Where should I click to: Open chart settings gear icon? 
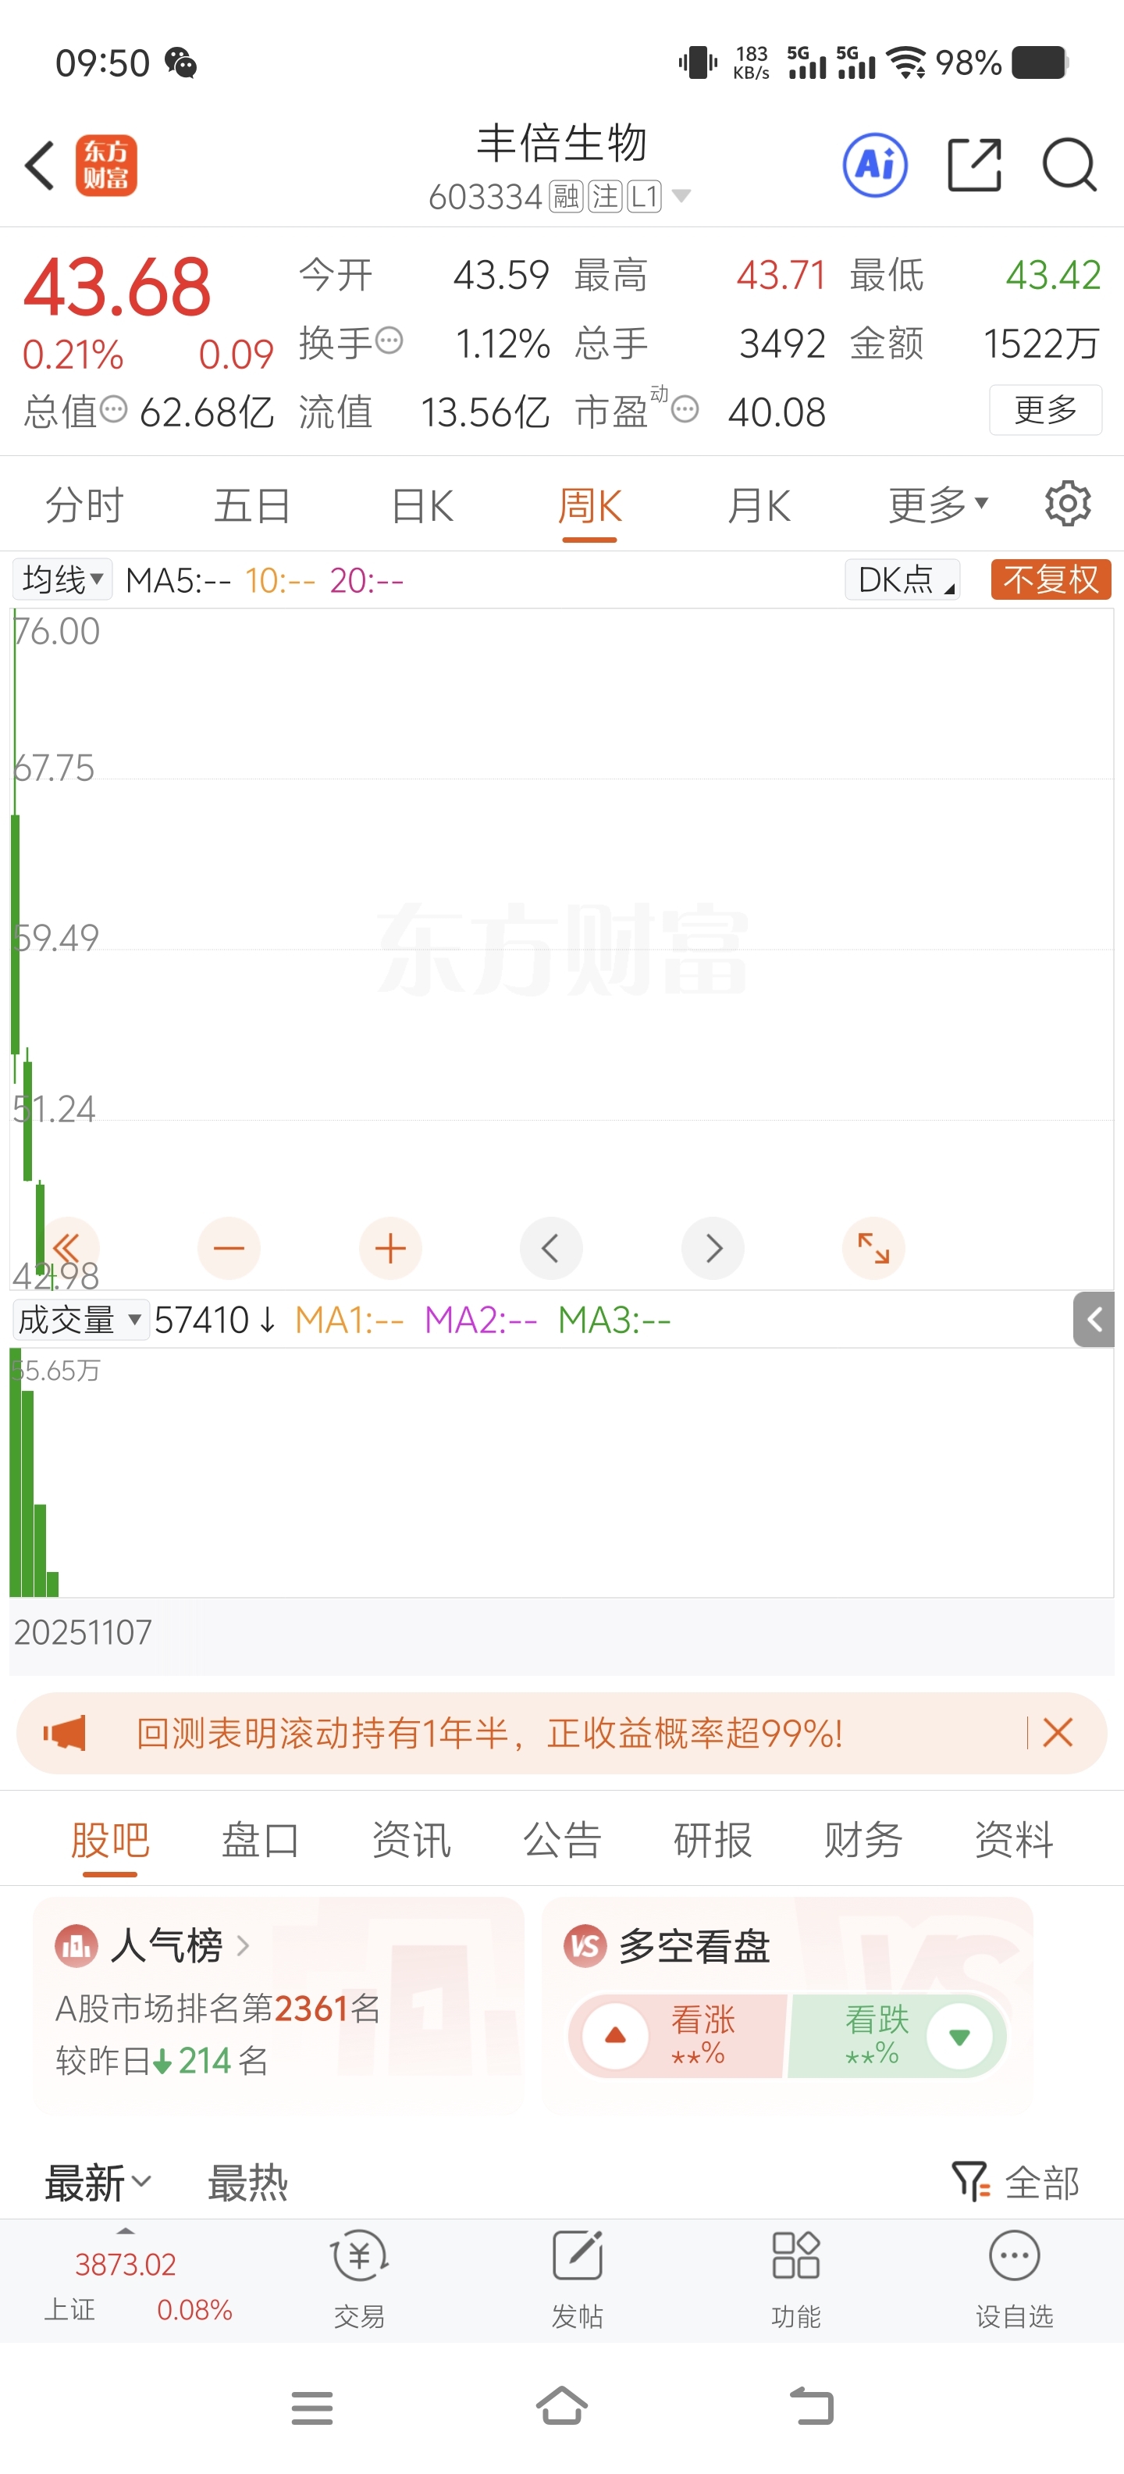pyautogui.click(x=1067, y=504)
